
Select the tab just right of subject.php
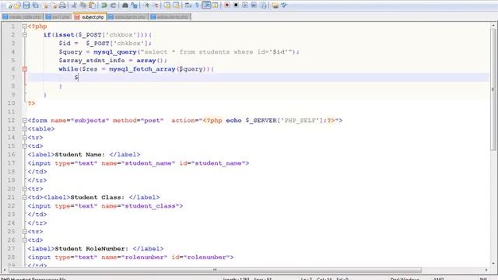click(x=128, y=17)
